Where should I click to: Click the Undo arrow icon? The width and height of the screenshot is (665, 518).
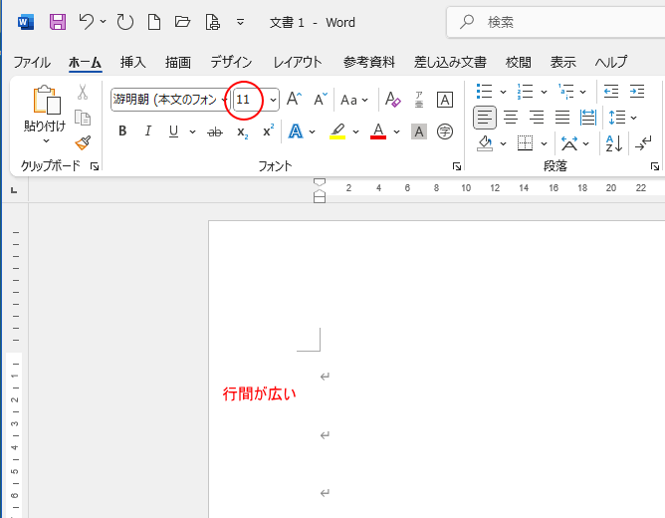pyautogui.click(x=87, y=22)
